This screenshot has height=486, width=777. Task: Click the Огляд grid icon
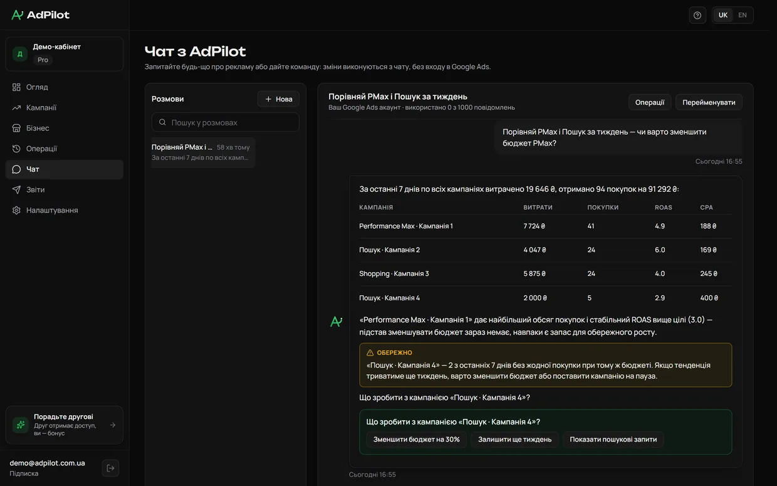16,87
